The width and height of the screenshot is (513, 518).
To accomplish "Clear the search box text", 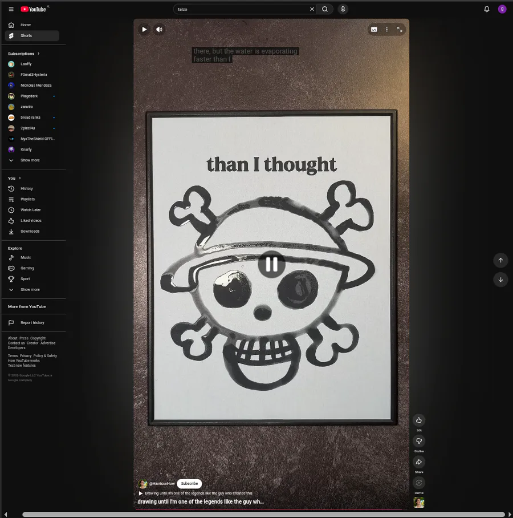I will [x=312, y=9].
